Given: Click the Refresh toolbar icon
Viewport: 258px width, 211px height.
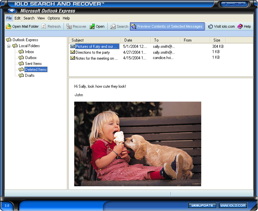Looking at the screenshot, I should [44, 26].
